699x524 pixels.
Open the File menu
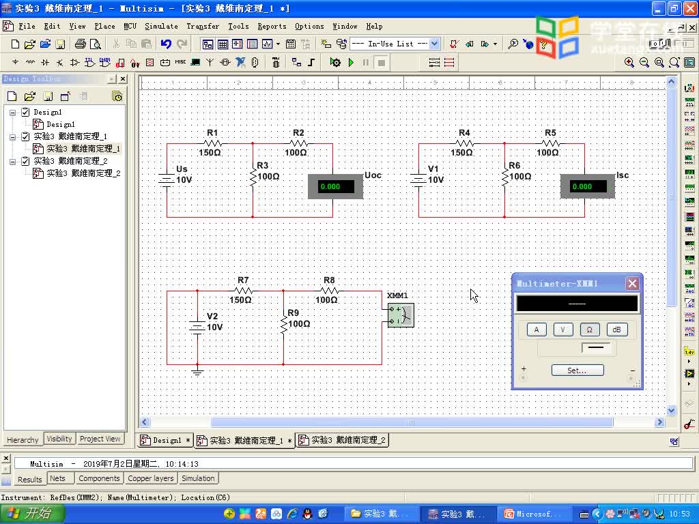tap(27, 27)
